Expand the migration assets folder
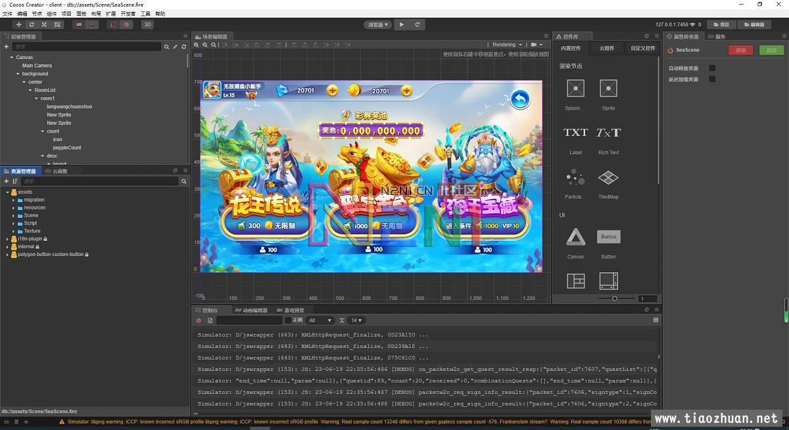Screen dimensions: 789x430 13,200
